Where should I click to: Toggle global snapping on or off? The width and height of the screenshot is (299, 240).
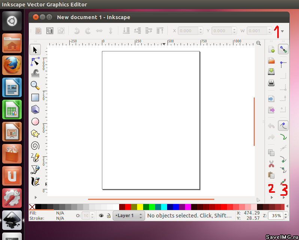coord(283,49)
